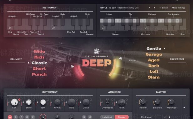
Task: Click the Snare channel volume fader arrow
Action: point(23,102)
